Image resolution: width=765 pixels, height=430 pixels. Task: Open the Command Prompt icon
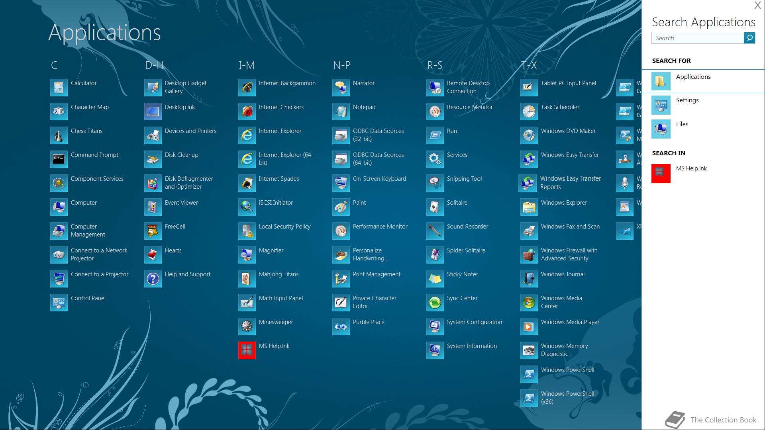pos(59,159)
